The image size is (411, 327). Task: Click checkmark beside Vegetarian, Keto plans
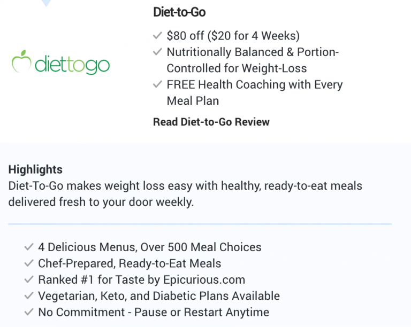point(29,295)
